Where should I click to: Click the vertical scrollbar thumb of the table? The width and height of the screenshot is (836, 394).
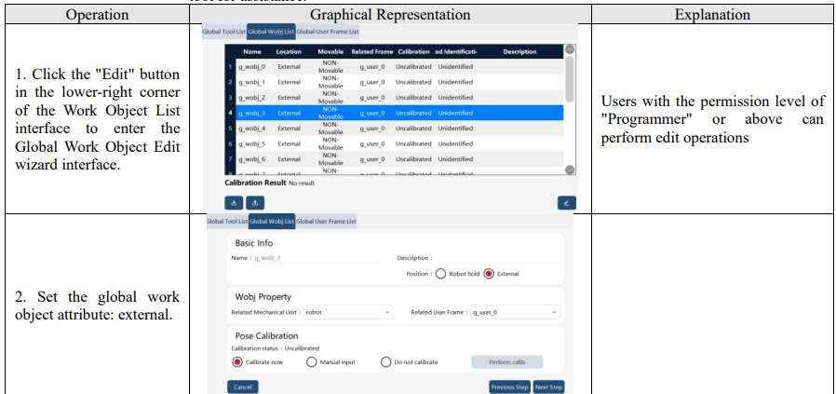tap(570, 78)
